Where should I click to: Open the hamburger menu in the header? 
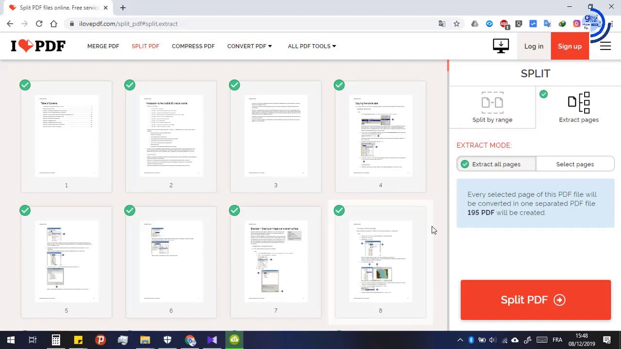tap(605, 46)
